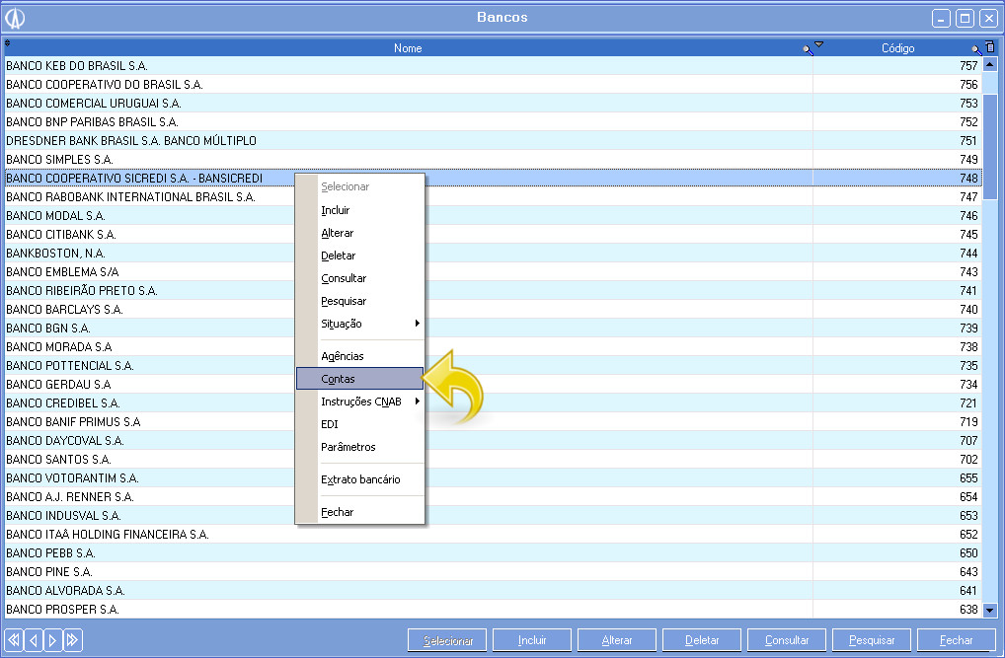1005x658 pixels.
Task: Click the application logo icon in title bar
Action: [15, 18]
